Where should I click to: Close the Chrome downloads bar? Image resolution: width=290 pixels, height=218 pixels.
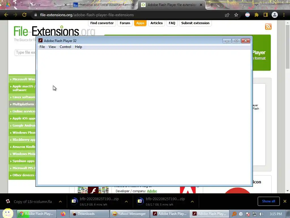coord(285,201)
